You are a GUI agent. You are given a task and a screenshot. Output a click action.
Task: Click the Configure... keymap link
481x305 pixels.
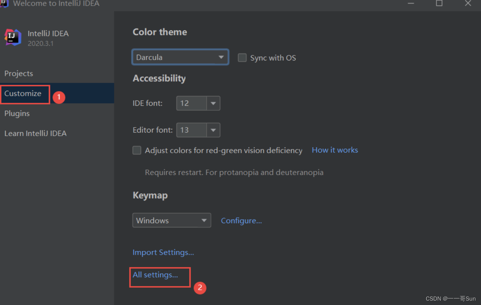click(241, 221)
